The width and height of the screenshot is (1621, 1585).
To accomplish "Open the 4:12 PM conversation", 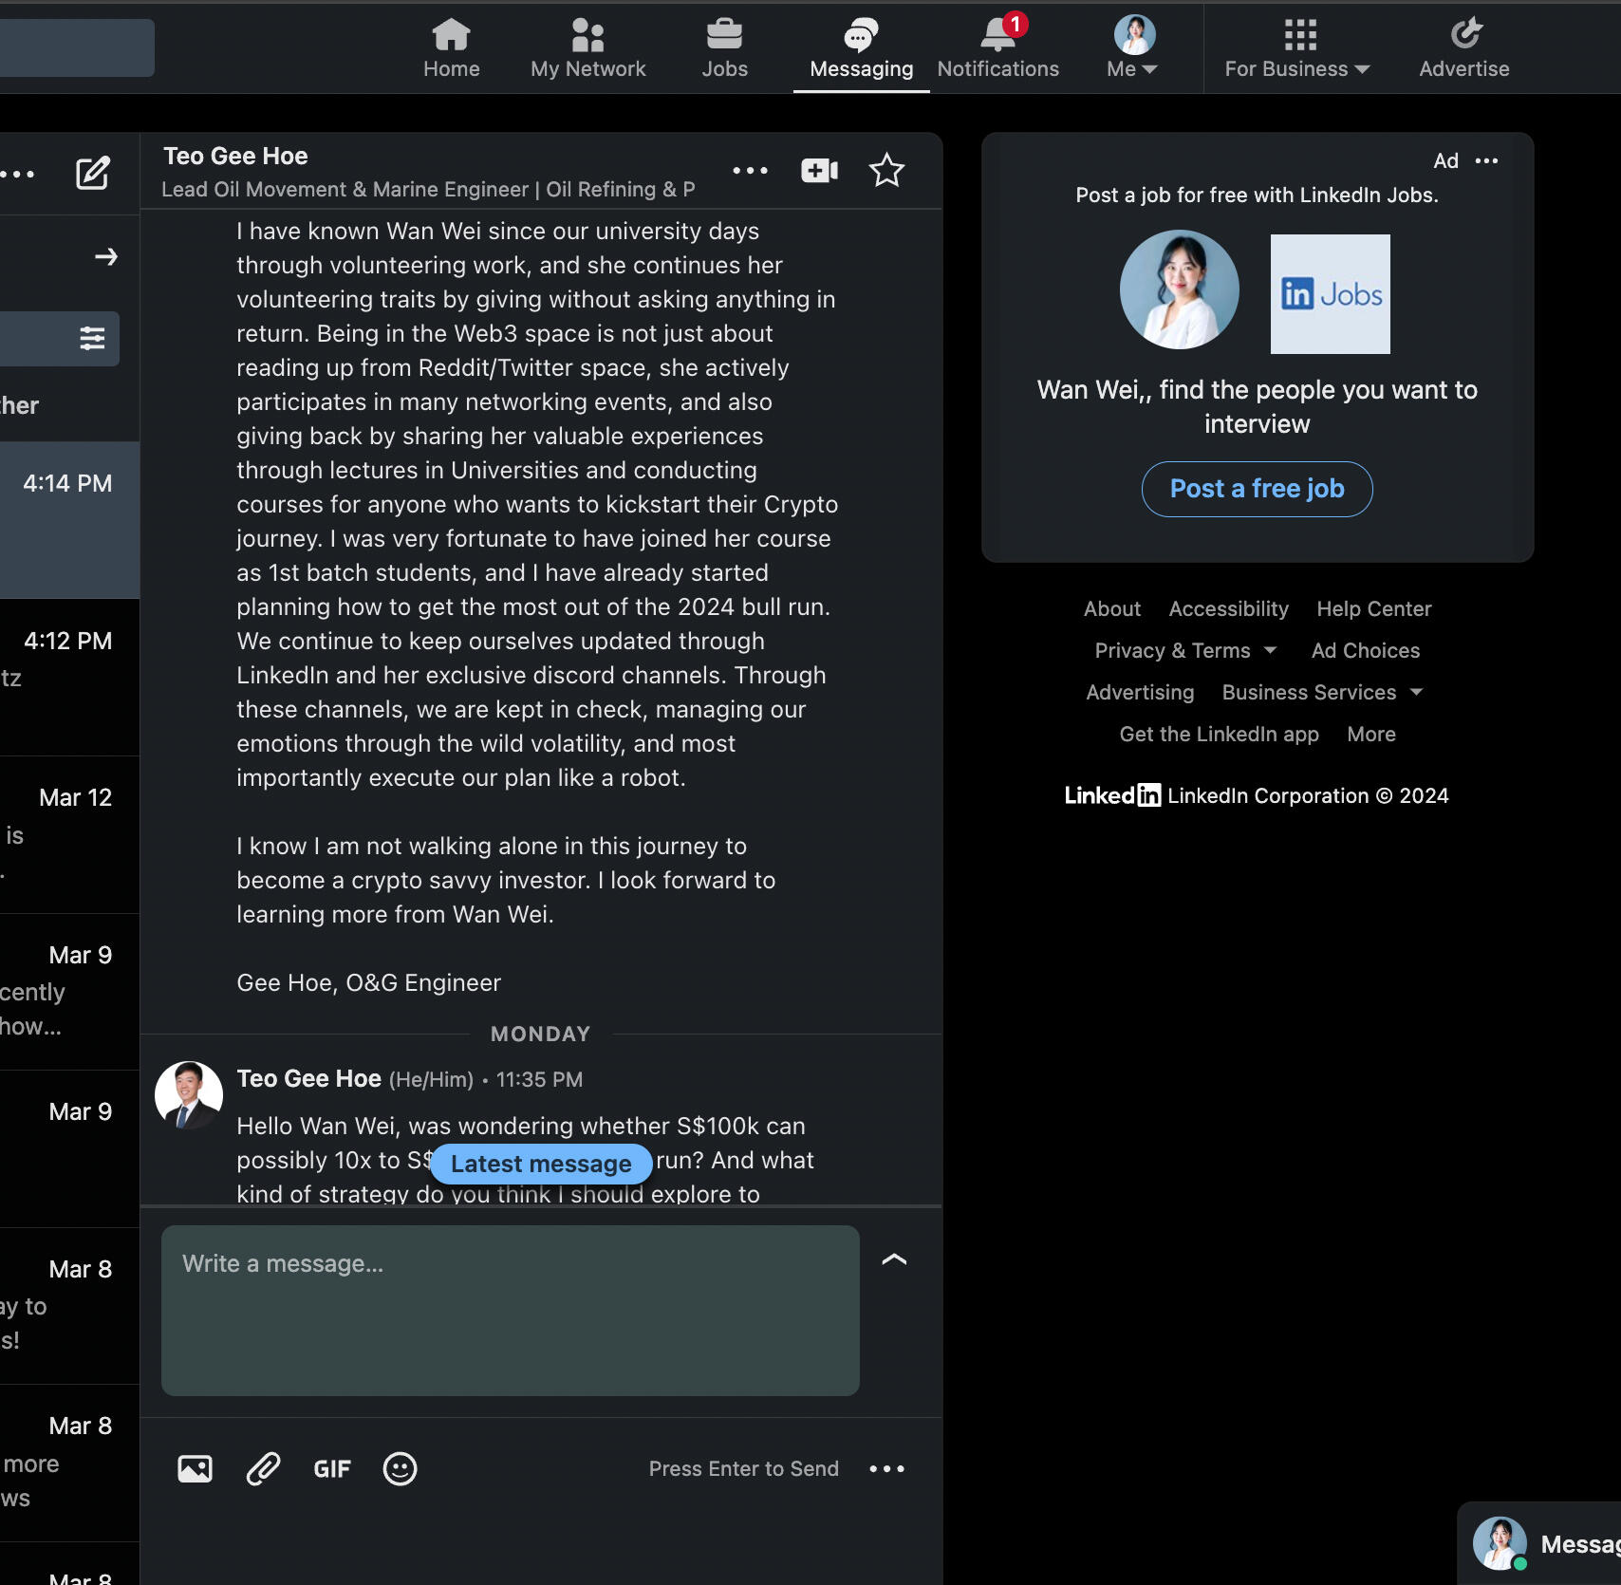I will 69,678.
